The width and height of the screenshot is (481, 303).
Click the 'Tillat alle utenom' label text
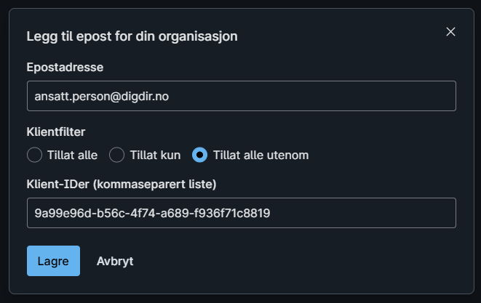(261, 155)
